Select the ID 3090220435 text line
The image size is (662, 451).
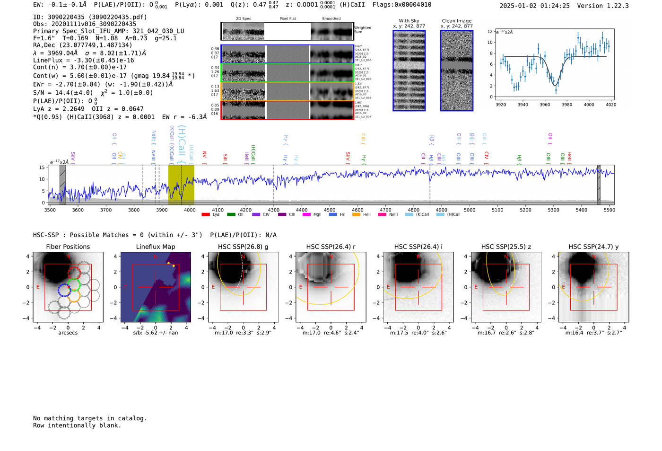(90, 17)
